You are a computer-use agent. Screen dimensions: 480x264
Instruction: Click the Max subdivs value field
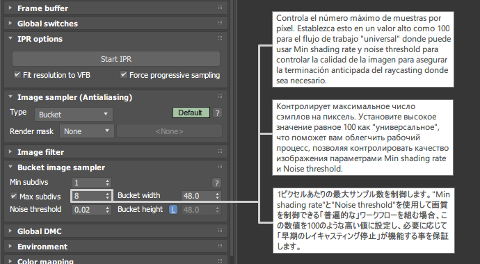(x=88, y=195)
